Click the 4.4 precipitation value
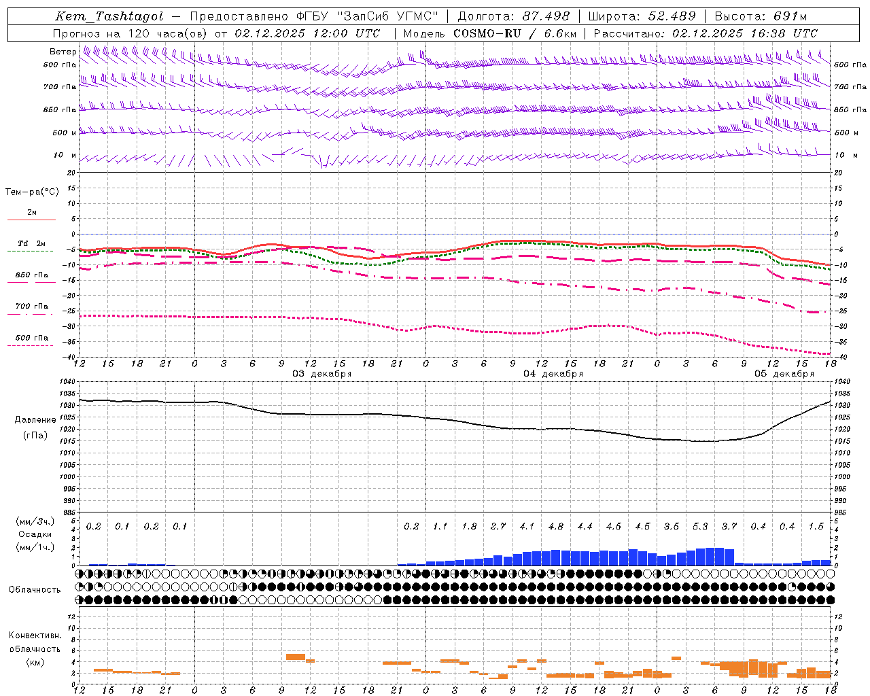Viewport: 870px width, 696px height. coord(585,527)
